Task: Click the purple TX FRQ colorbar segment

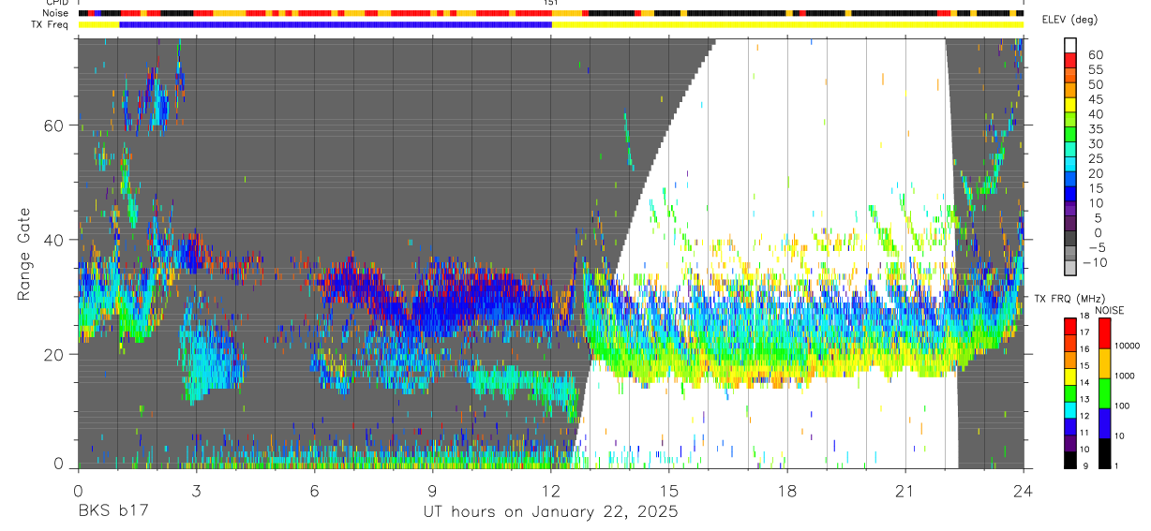Action: tap(1070, 443)
